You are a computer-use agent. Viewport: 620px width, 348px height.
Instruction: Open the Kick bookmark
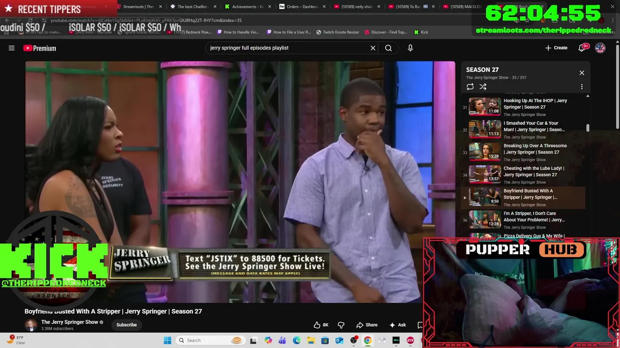(x=421, y=32)
